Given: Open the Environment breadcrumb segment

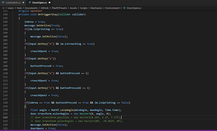Looking at the screenshot, I should coord(112,8).
